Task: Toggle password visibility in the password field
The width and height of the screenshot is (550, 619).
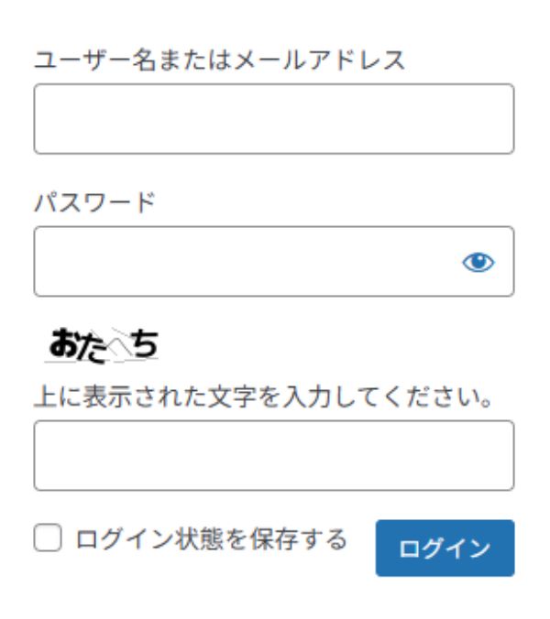Action: pos(478,263)
